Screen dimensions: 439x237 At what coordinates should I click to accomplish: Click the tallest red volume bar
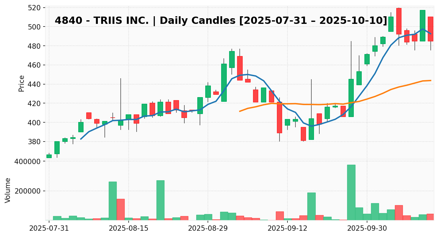[120, 209]
